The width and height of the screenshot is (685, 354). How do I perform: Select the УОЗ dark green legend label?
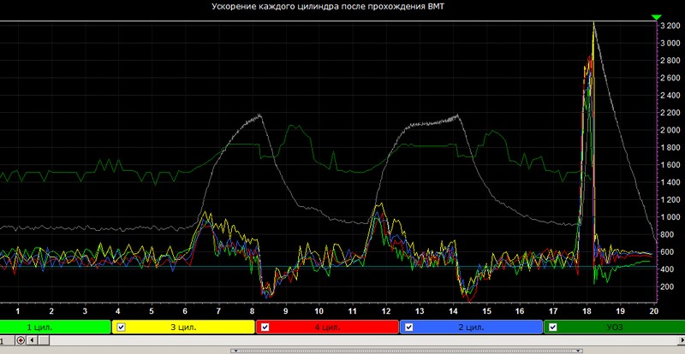[x=614, y=327]
